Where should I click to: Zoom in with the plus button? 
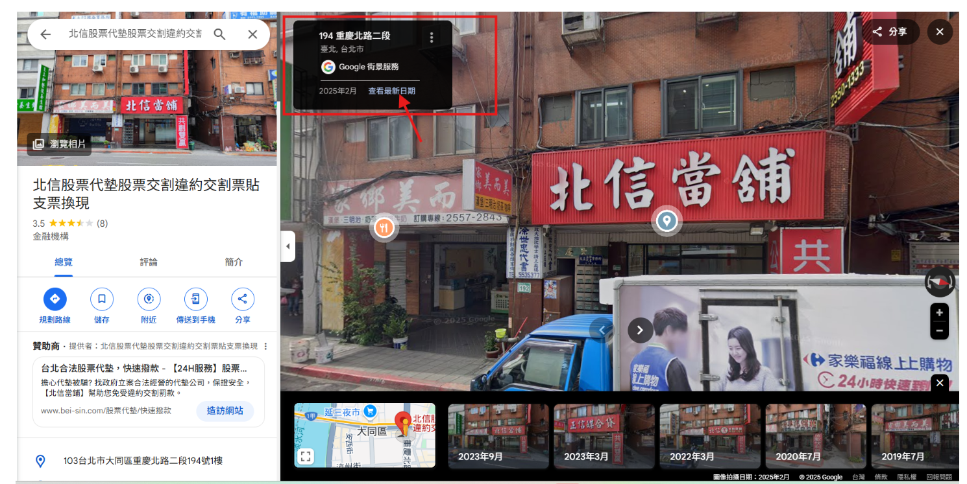click(x=939, y=313)
